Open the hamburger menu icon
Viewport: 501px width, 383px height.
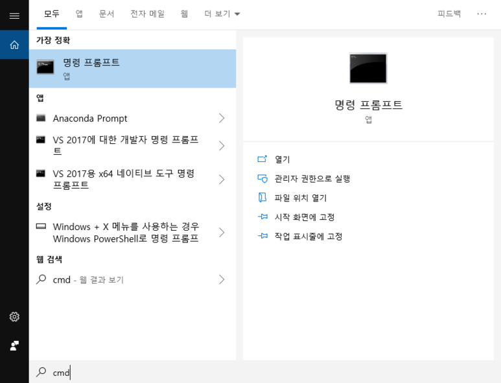(14, 16)
